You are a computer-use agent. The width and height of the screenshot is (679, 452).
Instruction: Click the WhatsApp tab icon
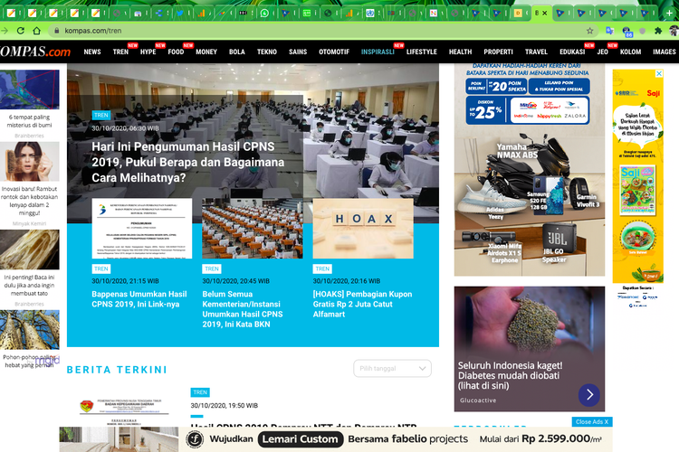264,13
